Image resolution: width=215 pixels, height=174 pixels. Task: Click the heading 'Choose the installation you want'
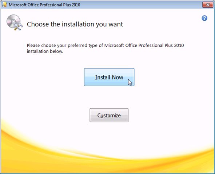[75, 24]
